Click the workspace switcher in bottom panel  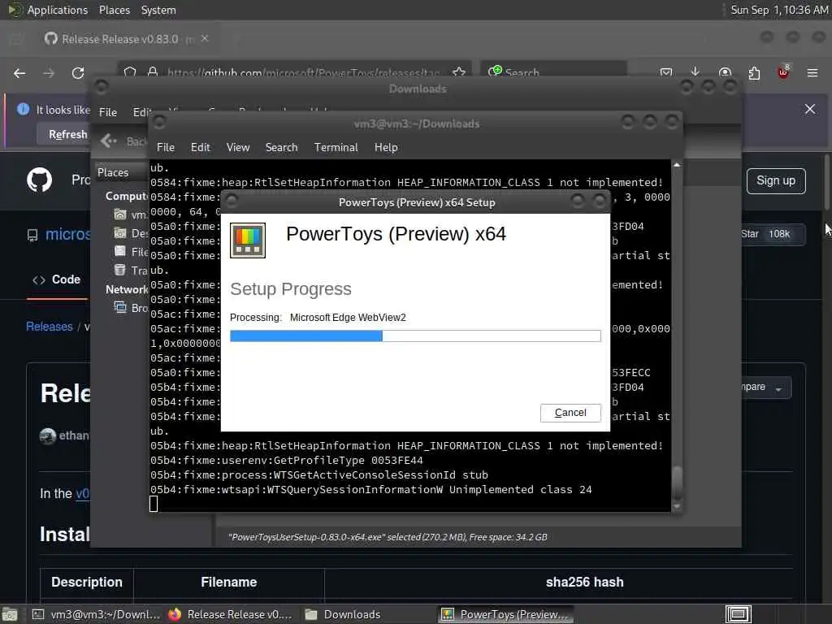tap(738, 614)
